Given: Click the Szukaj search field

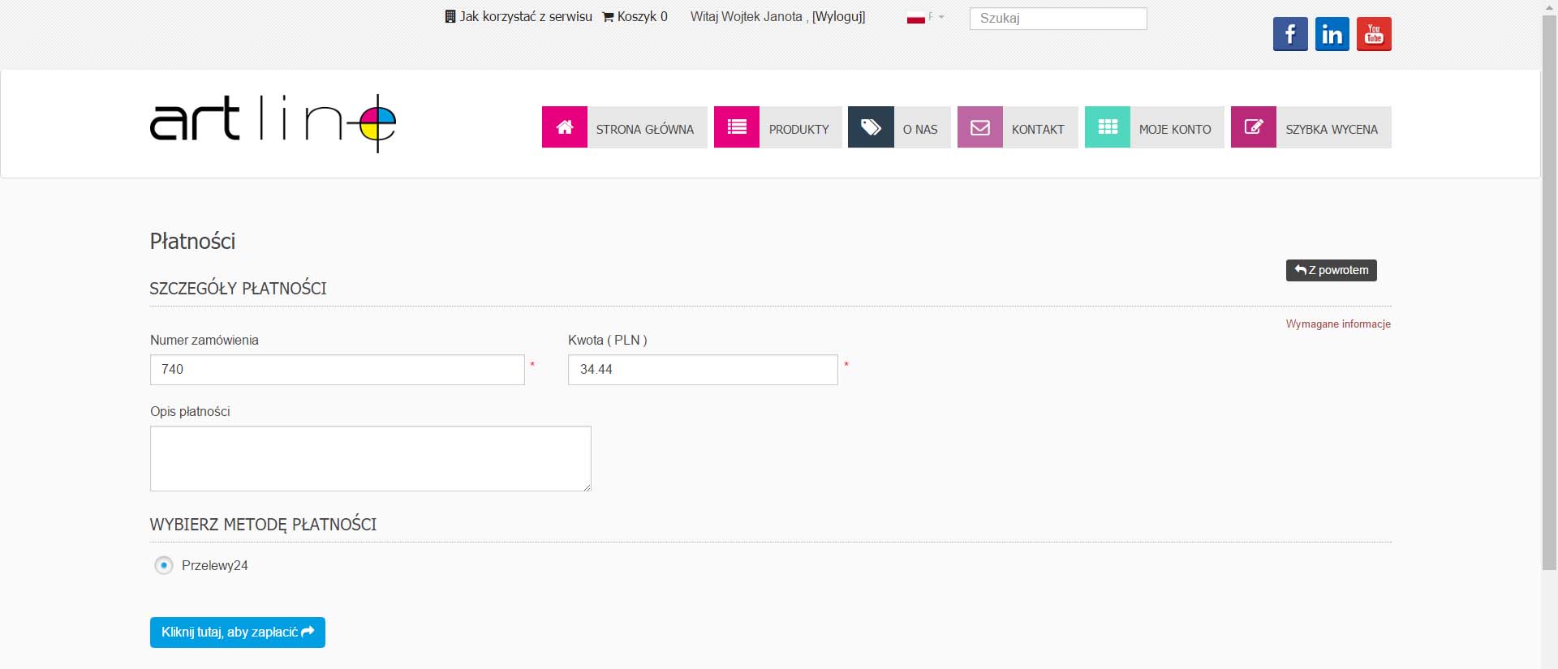Looking at the screenshot, I should coord(1058,19).
